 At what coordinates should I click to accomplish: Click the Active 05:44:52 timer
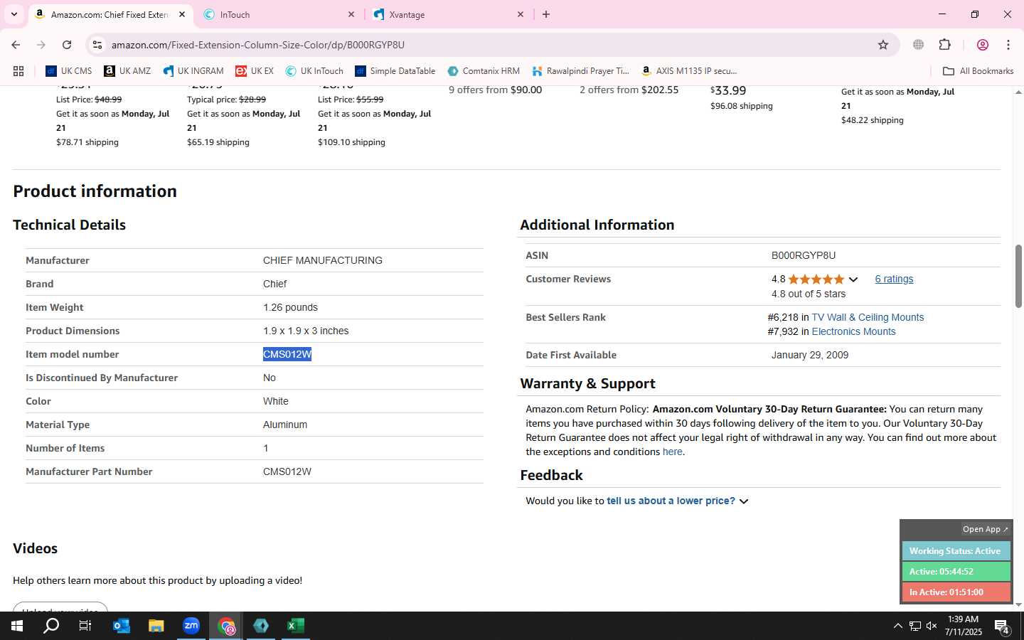click(x=956, y=572)
